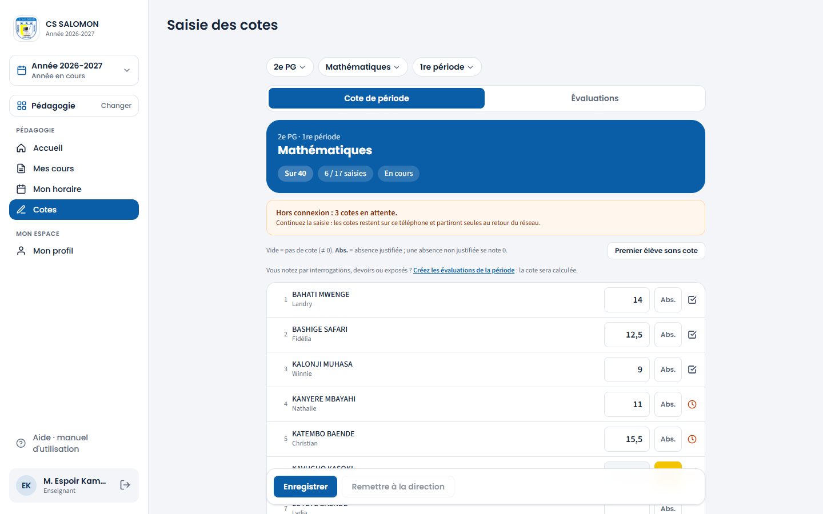Click the Mon profil person icon
This screenshot has height=514, width=823.
click(21, 251)
